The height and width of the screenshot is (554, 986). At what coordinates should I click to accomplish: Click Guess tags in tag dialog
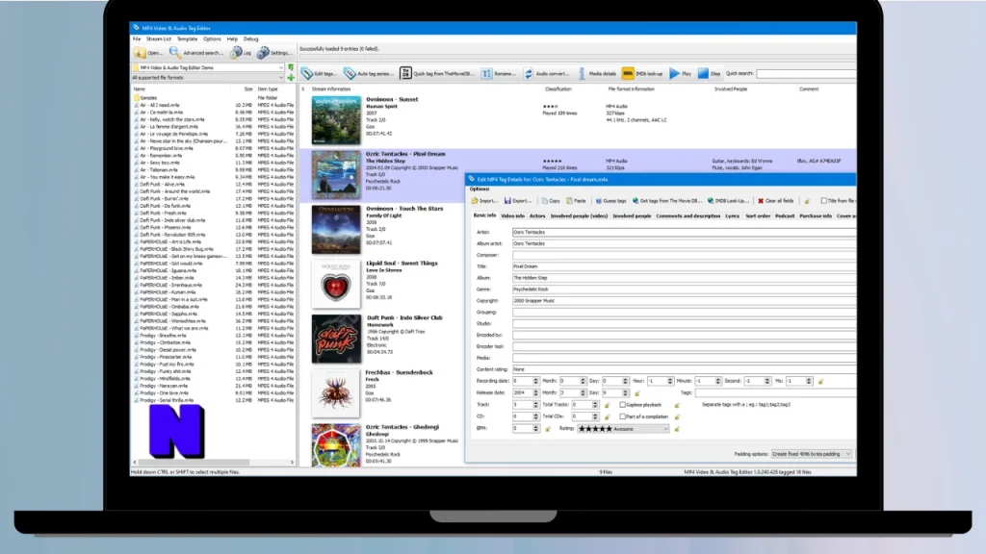click(610, 201)
